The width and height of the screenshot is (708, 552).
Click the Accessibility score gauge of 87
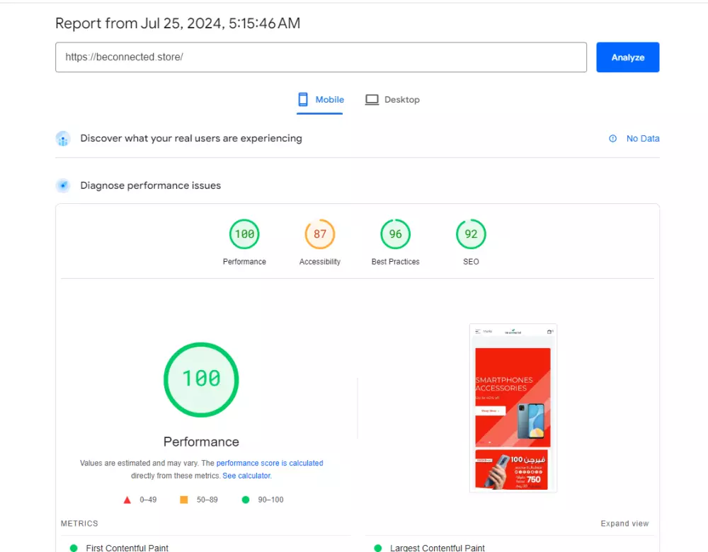[x=319, y=234]
